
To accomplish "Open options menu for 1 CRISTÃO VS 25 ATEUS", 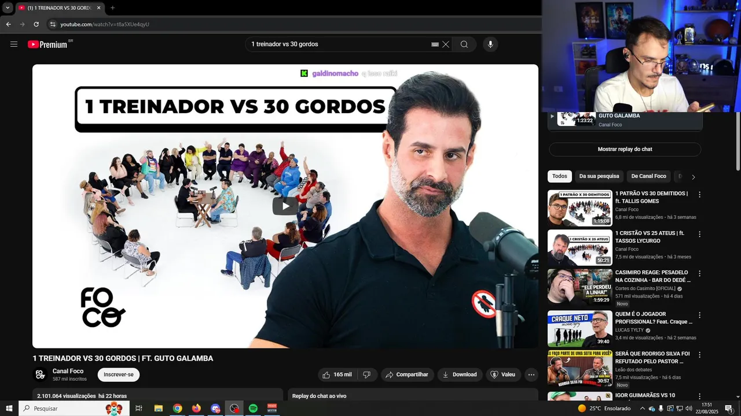I will (x=699, y=235).
